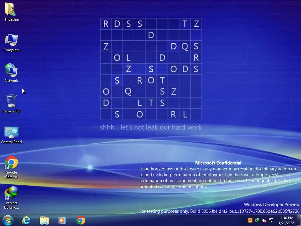Click the 'Microsoft Confidential' heading
Viewport: 301px width, 226px height.
pyautogui.click(x=218, y=163)
